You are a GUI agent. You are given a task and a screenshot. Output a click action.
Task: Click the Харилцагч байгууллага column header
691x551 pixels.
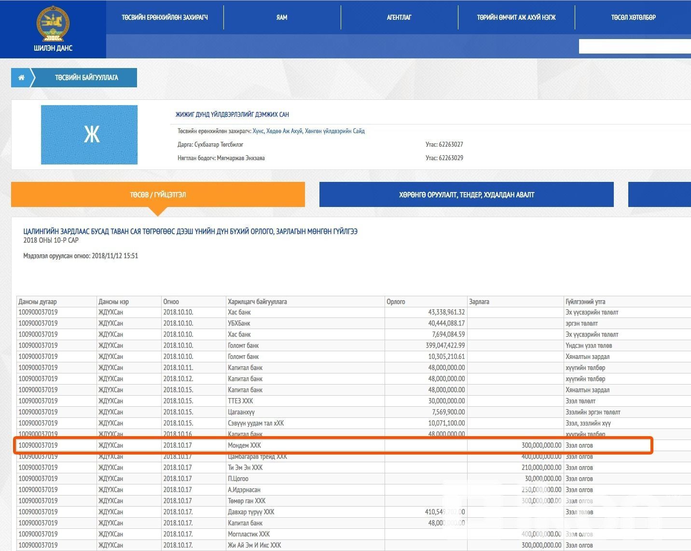tap(257, 302)
